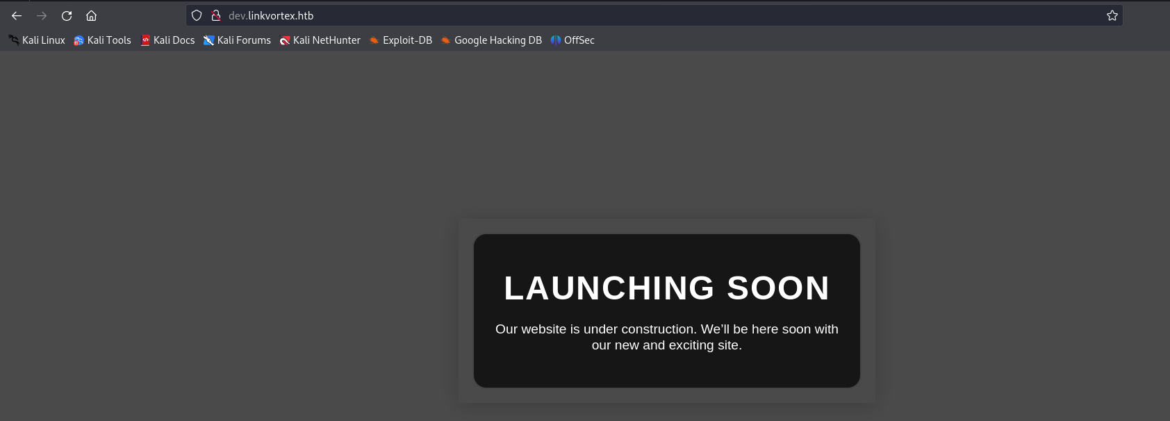This screenshot has width=1170, height=421.
Task: Open the Kali Tools bookmark
Action: point(102,40)
